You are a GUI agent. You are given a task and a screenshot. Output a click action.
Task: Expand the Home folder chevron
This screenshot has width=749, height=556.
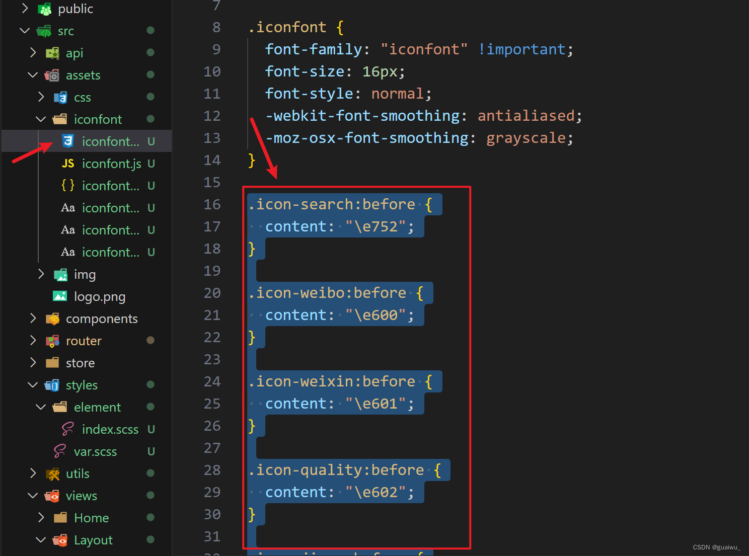(41, 518)
